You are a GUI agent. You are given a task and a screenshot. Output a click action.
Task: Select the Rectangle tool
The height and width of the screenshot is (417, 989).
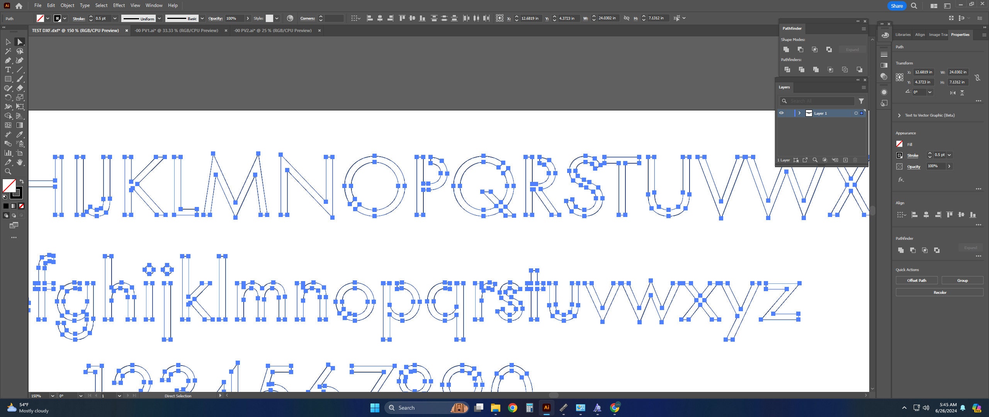8,79
